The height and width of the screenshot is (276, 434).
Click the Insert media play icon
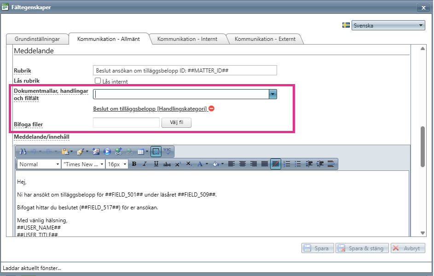(107, 152)
